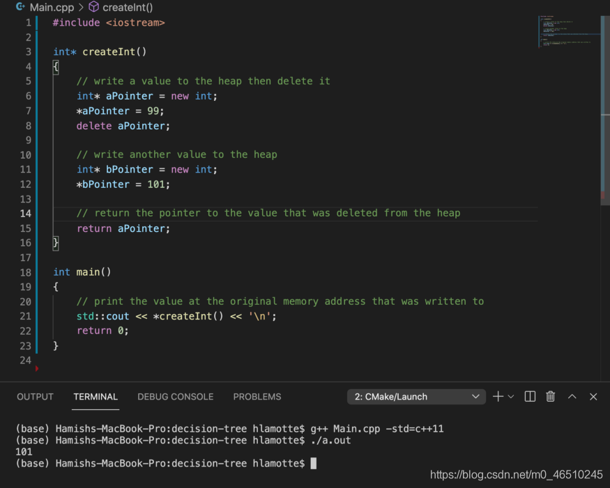Click the createInt symbol cube icon

coord(93,8)
